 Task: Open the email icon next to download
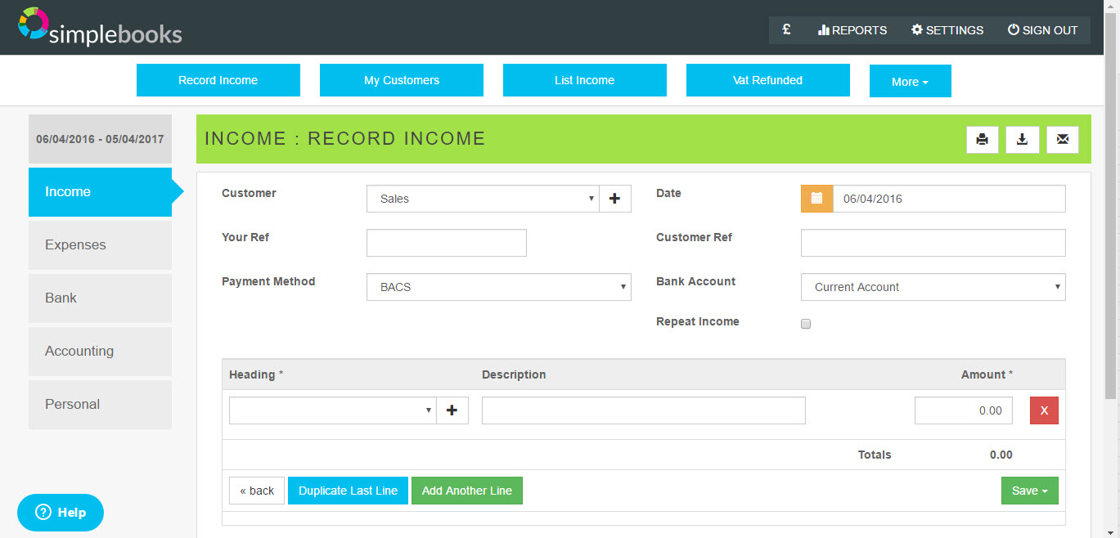[x=1062, y=139]
